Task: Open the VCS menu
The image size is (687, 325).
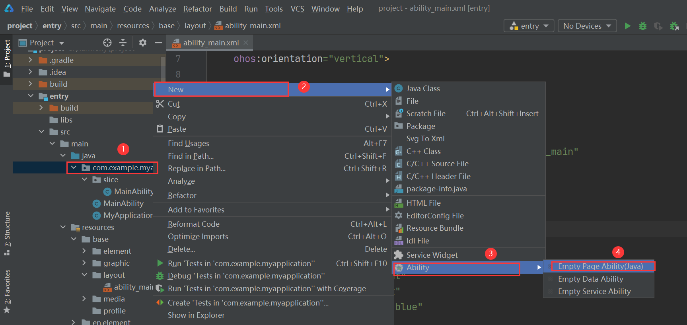Action: [297, 9]
